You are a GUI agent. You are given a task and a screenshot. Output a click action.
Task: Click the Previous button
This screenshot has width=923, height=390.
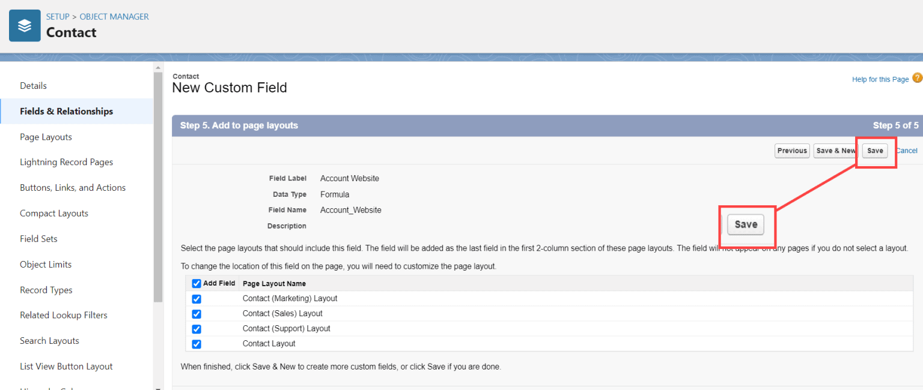tap(791, 151)
